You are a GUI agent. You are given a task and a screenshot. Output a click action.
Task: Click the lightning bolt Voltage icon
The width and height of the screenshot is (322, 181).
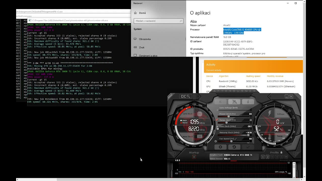coord(270,114)
